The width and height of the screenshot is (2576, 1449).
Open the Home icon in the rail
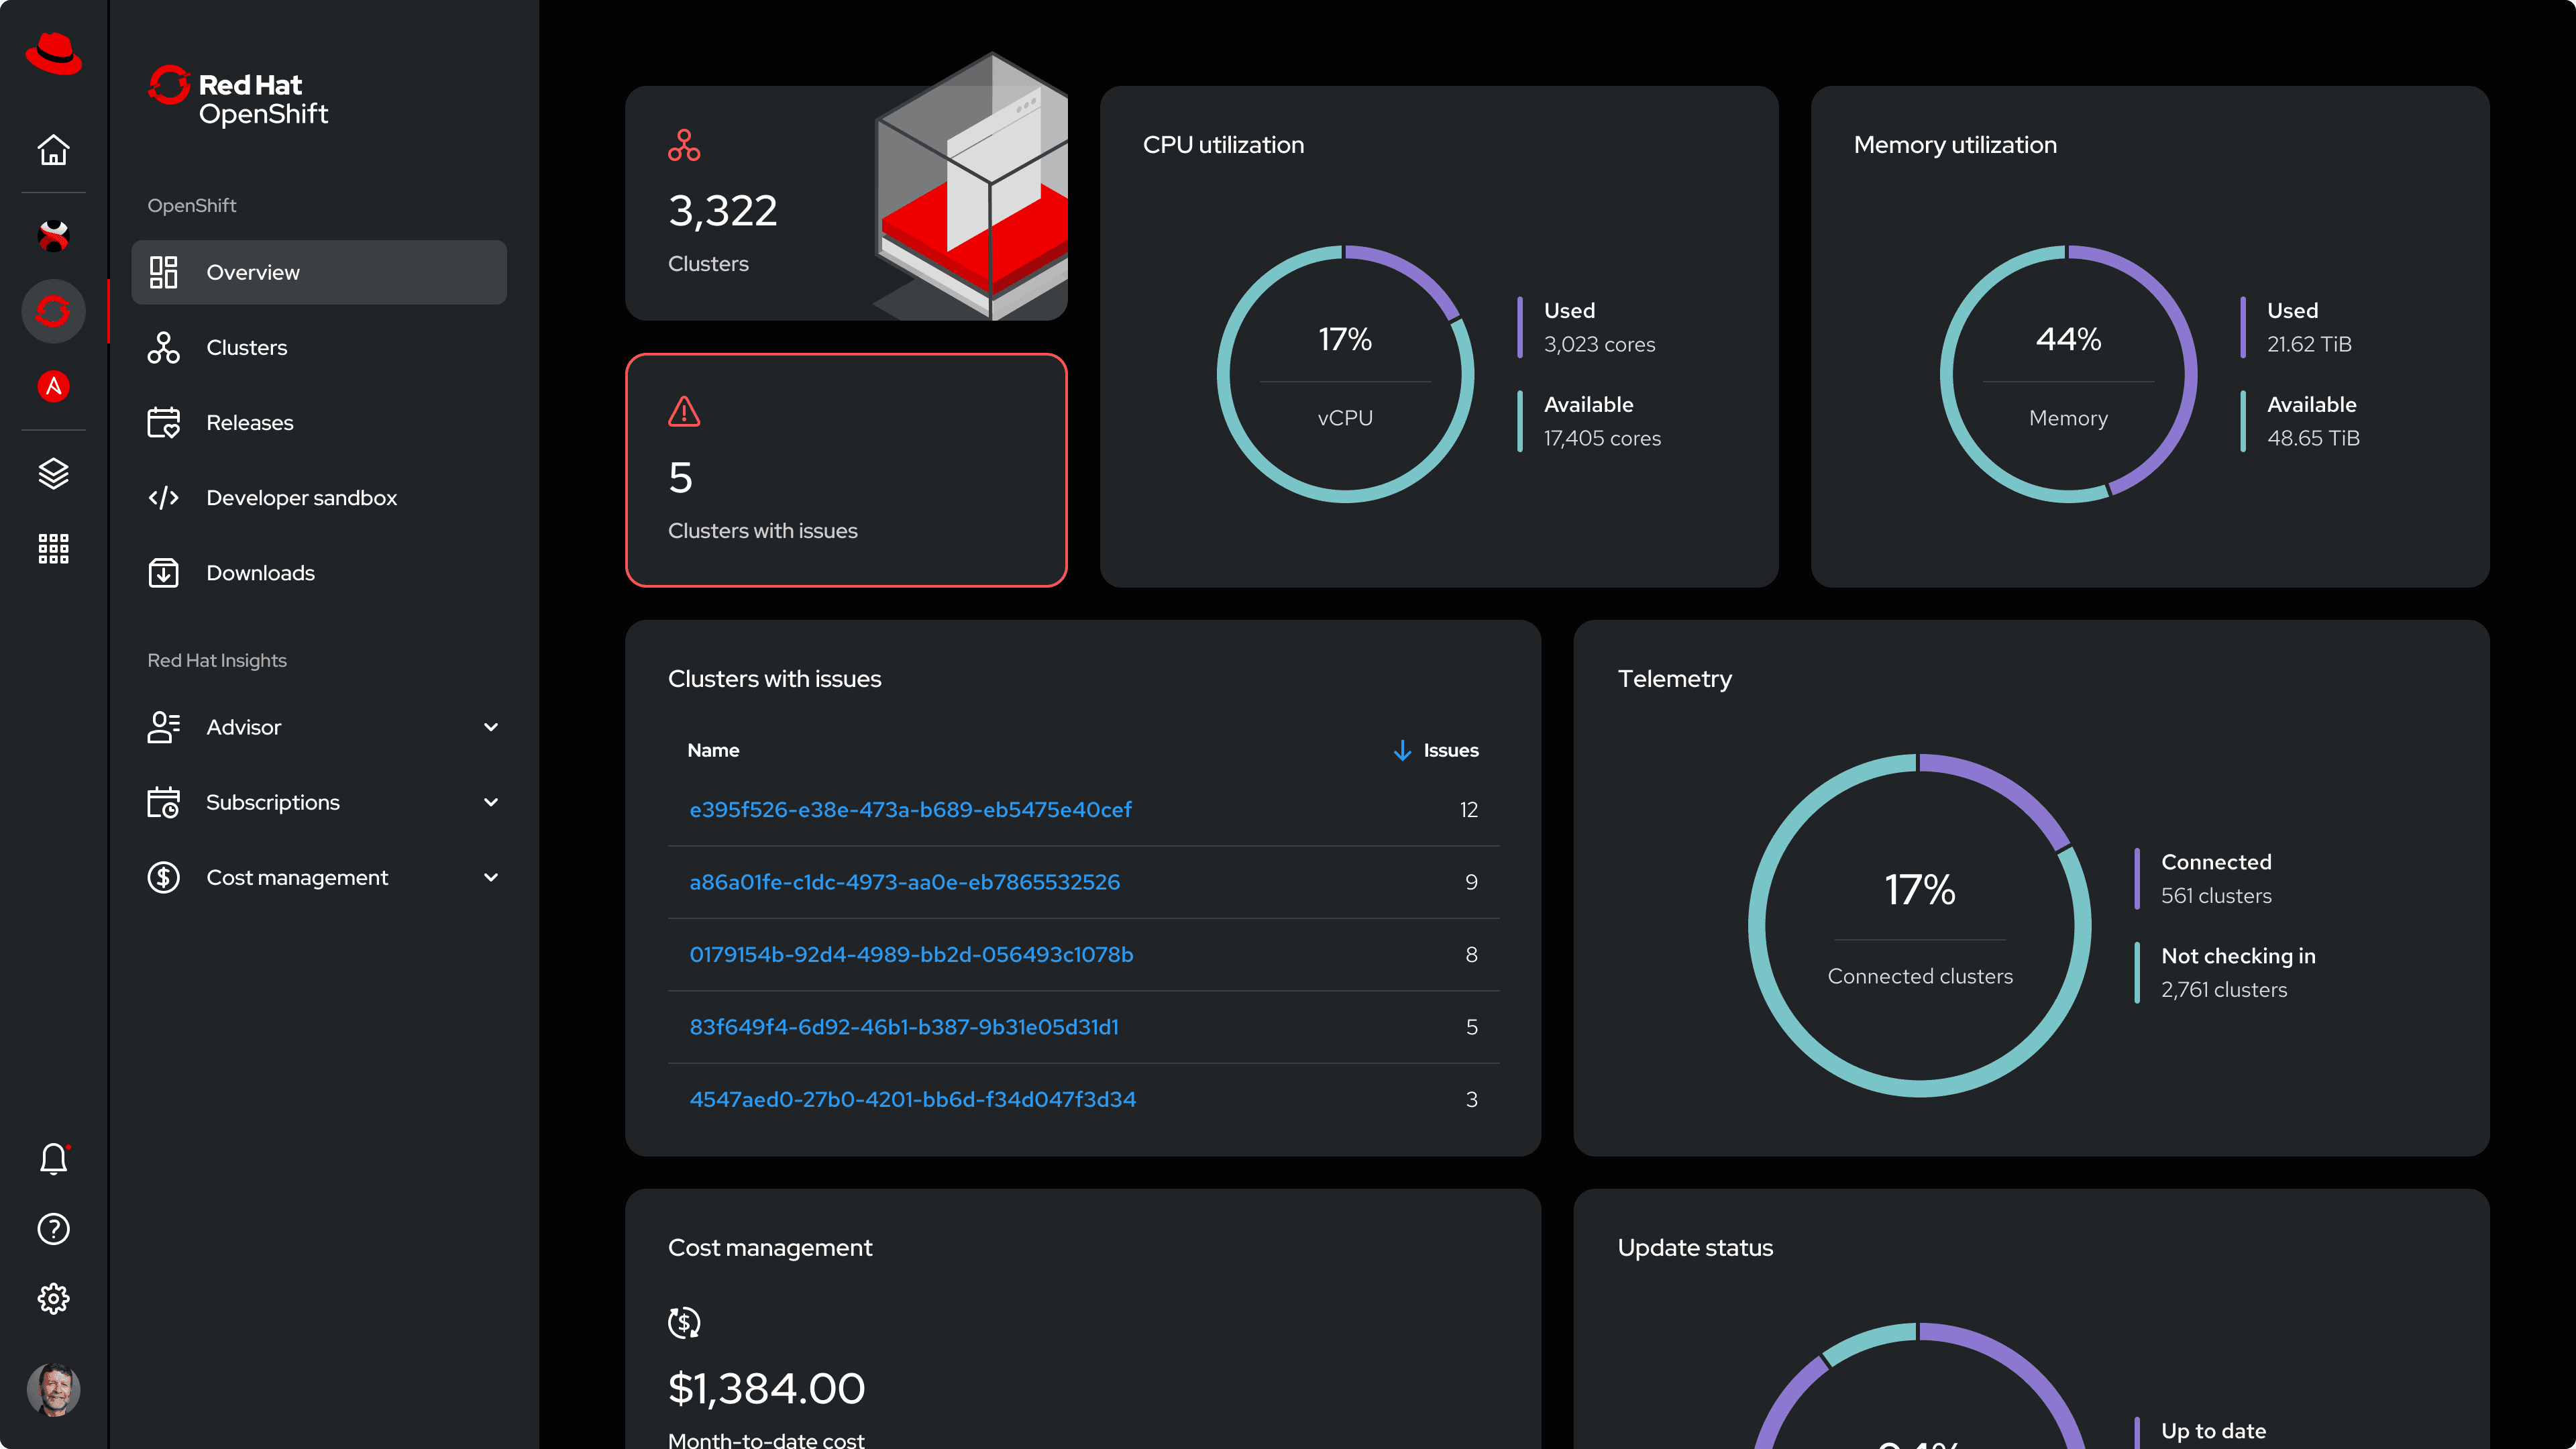click(x=53, y=150)
